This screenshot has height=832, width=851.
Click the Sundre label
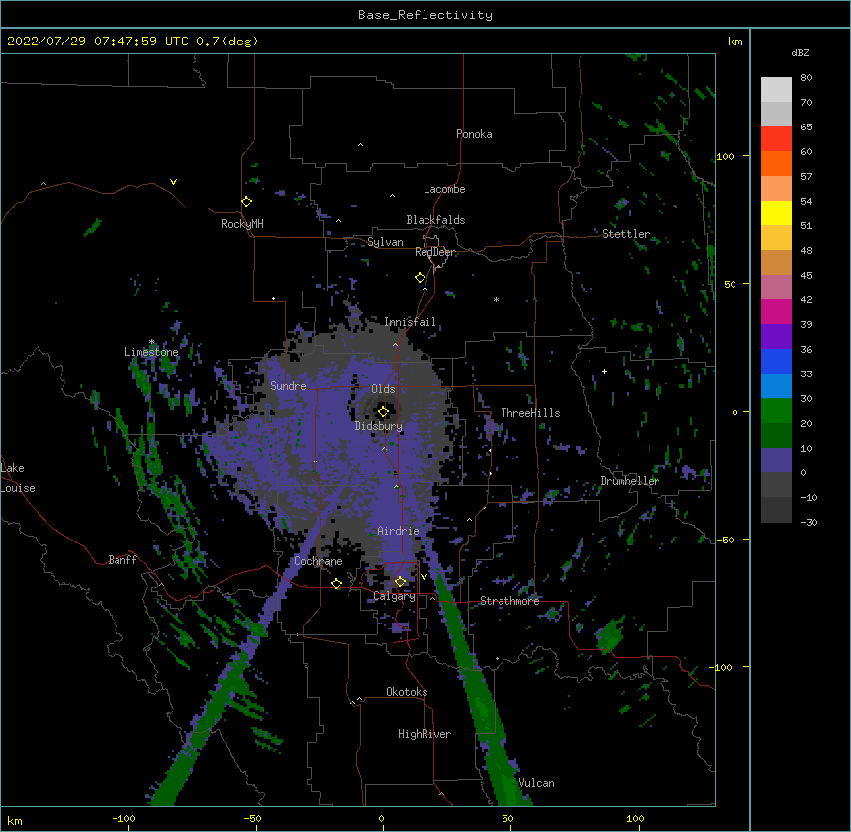tap(288, 386)
